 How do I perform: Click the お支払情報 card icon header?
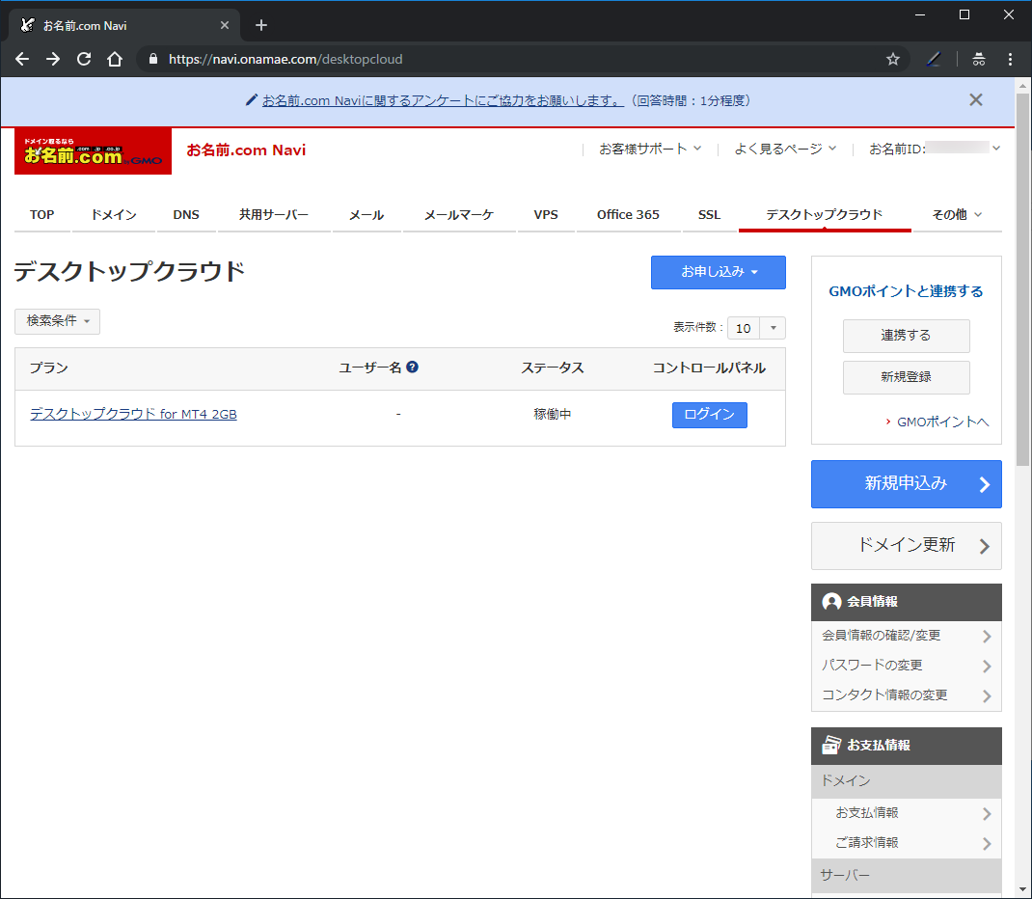pyautogui.click(x=831, y=745)
